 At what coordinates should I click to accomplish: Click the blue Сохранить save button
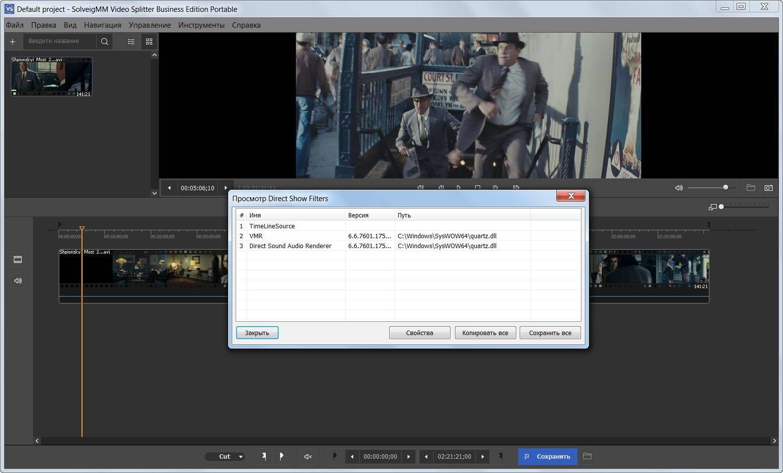[548, 456]
